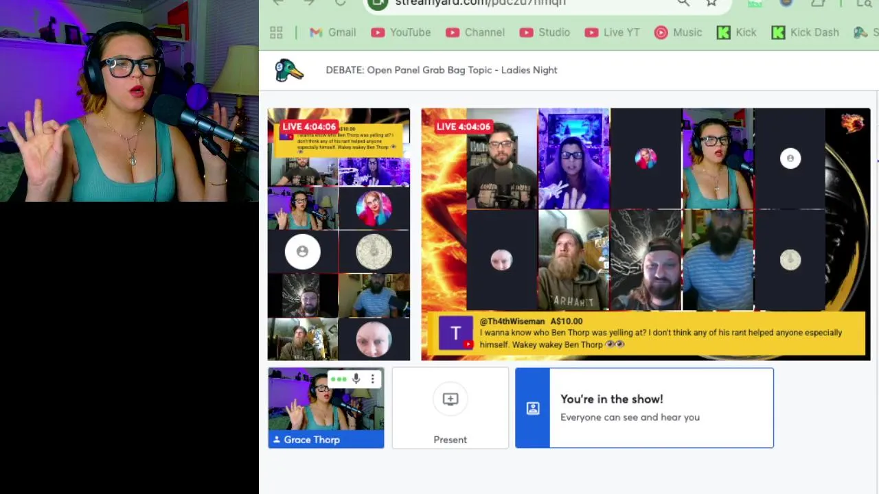The width and height of the screenshot is (879, 494).
Task: Open the Channel bookmark
Action: coord(475,32)
